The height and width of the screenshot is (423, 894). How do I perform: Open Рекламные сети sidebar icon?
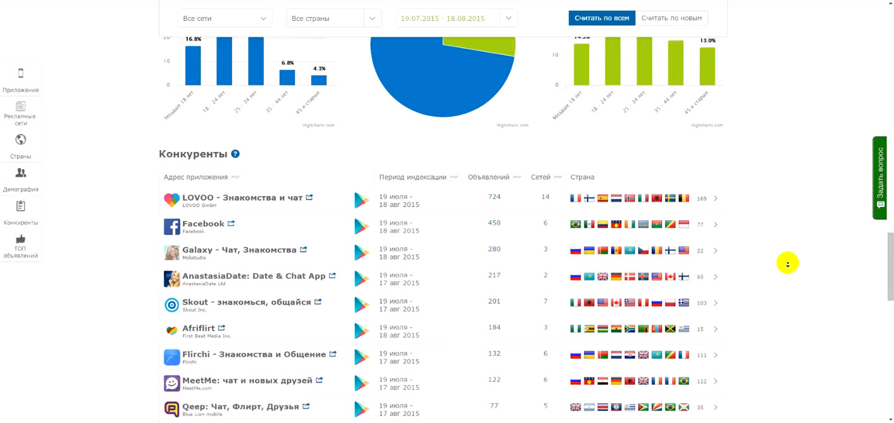[x=21, y=106]
